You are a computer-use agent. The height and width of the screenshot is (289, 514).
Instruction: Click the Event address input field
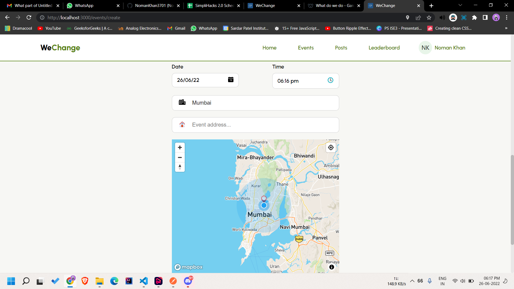255,125
